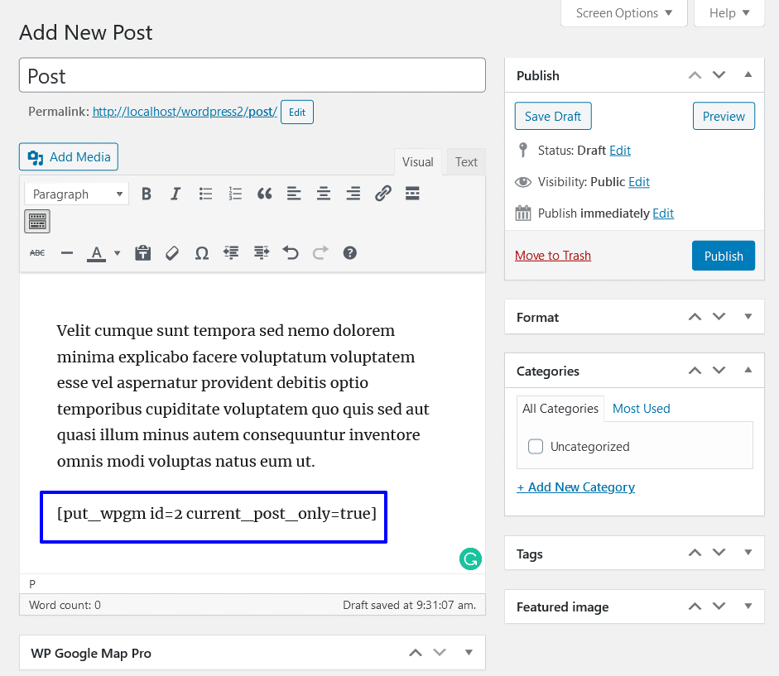Image resolution: width=779 pixels, height=676 pixels.
Task: Open the Most Used categories tab
Action: (x=641, y=409)
